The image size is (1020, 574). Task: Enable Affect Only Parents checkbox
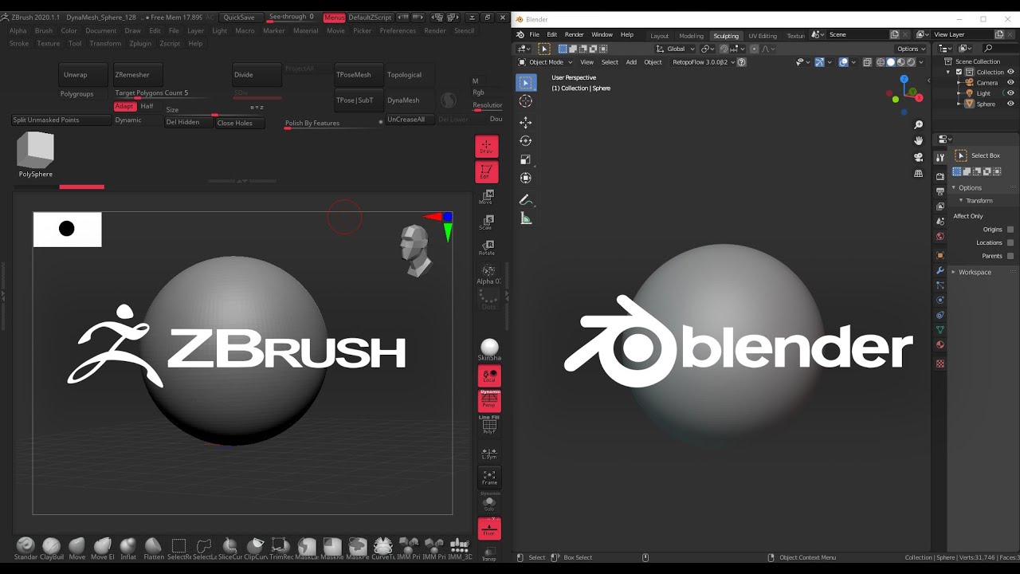click(x=1010, y=256)
